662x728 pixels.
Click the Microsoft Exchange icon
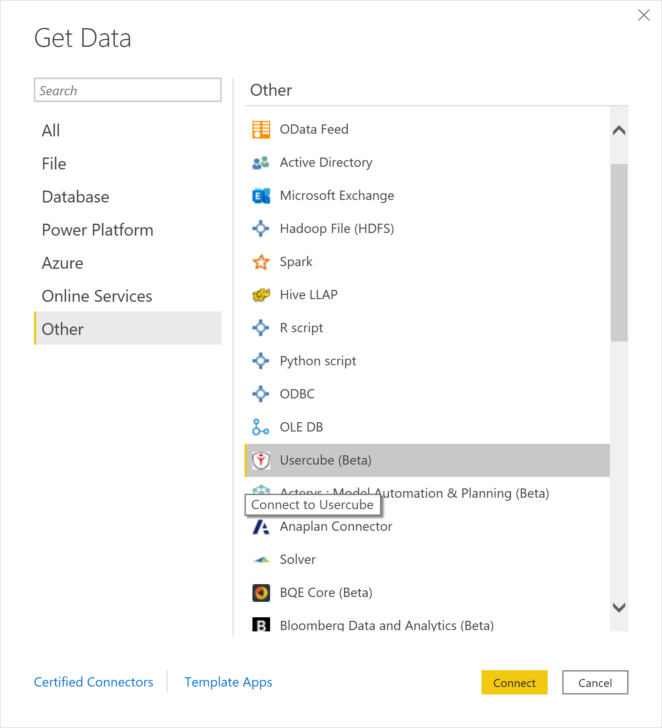tap(261, 195)
